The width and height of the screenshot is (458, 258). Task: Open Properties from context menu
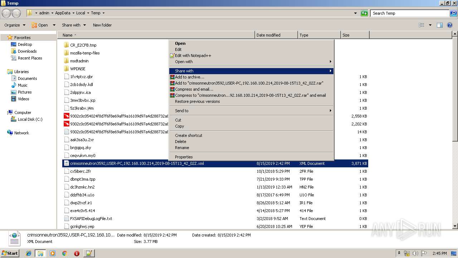tap(251, 157)
